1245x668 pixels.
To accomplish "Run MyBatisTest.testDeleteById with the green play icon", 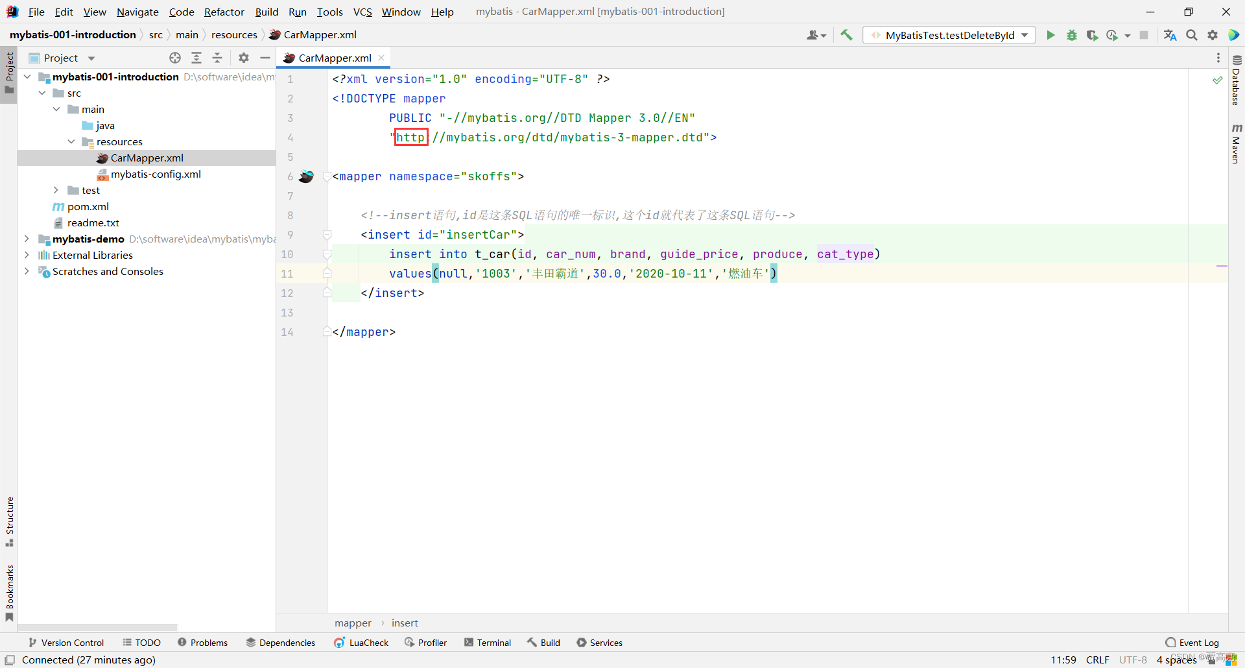I will [1050, 35].
